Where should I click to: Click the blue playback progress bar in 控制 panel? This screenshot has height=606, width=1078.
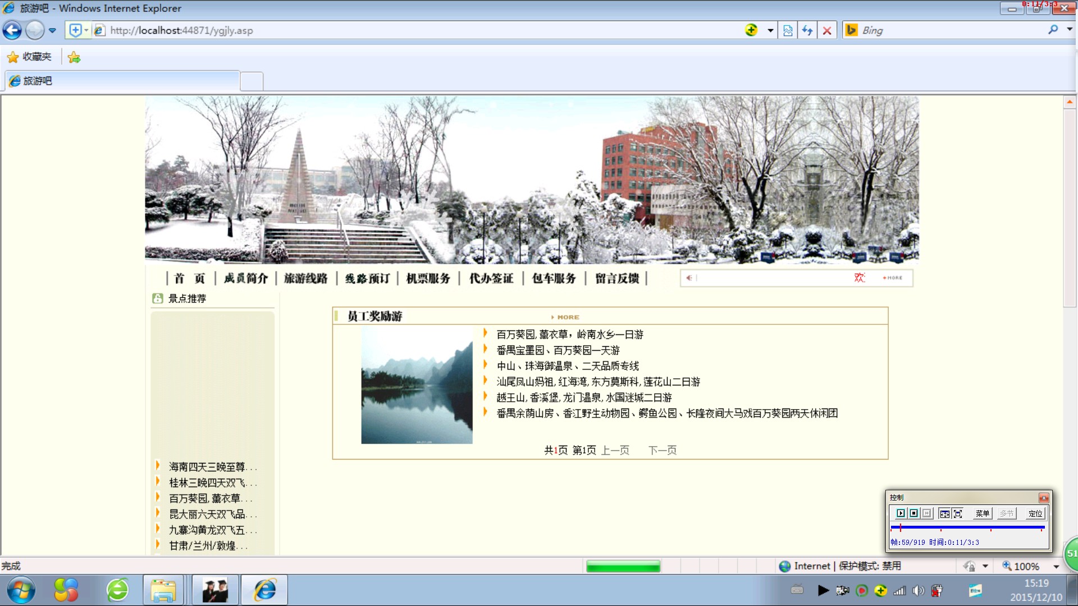[x=967, y=527]
